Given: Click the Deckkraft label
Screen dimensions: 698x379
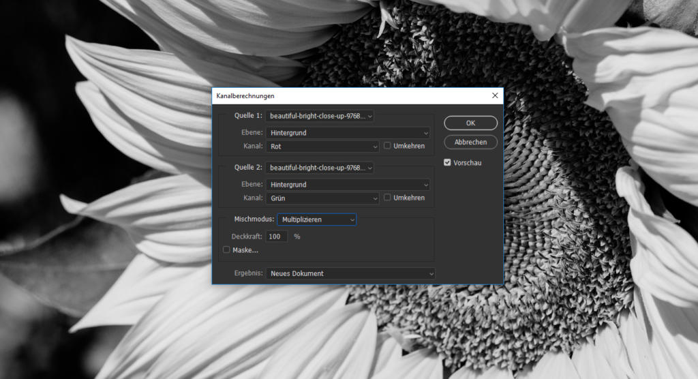Looking at the screenshot, I should coord(247,237).
